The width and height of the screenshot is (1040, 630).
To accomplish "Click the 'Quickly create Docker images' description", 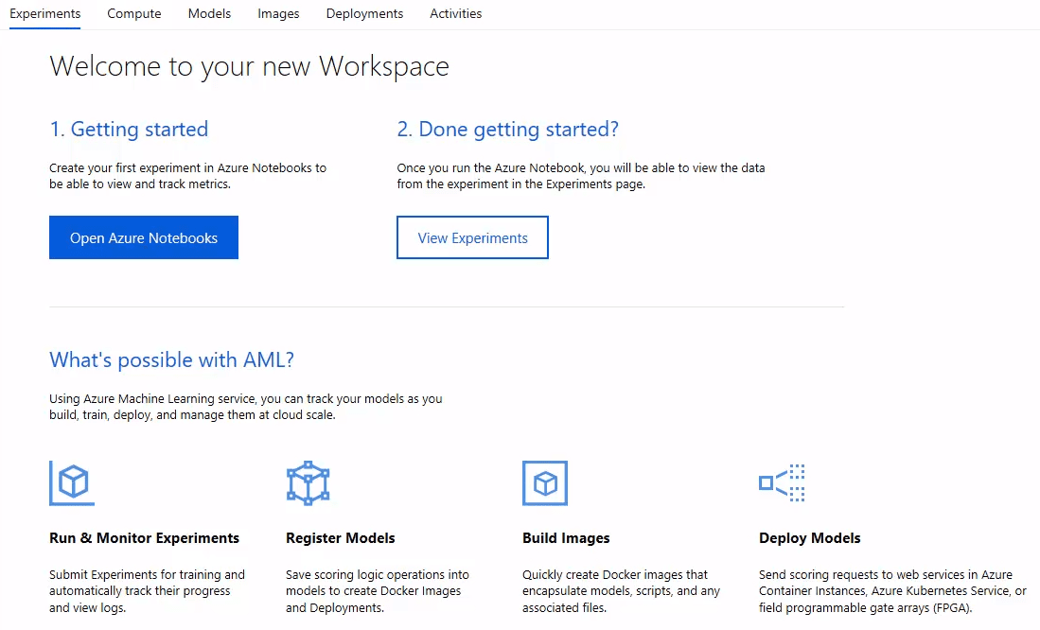I will pos(621,591).
